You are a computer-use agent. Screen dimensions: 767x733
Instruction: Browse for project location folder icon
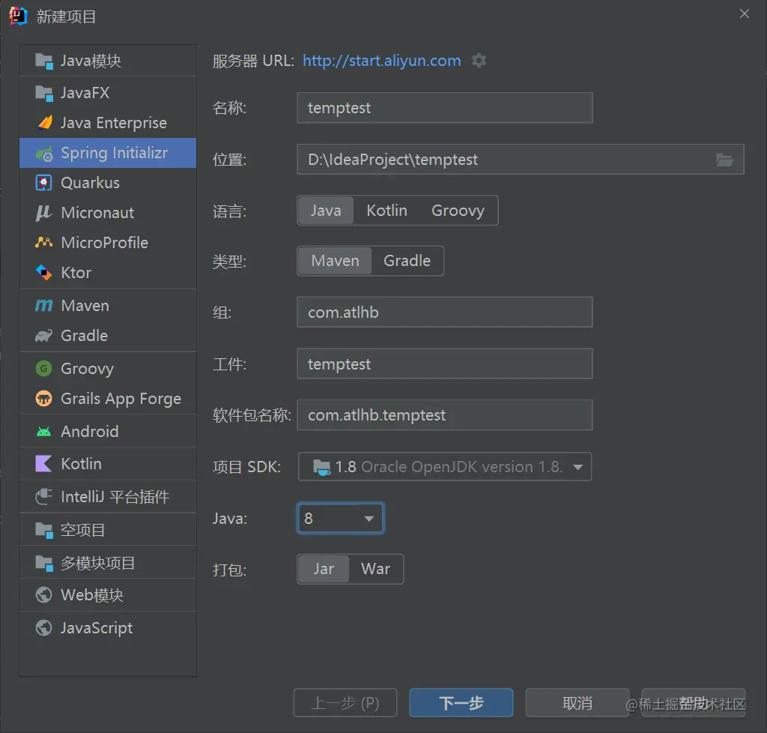pyautogui.click(x=724, y=160)
